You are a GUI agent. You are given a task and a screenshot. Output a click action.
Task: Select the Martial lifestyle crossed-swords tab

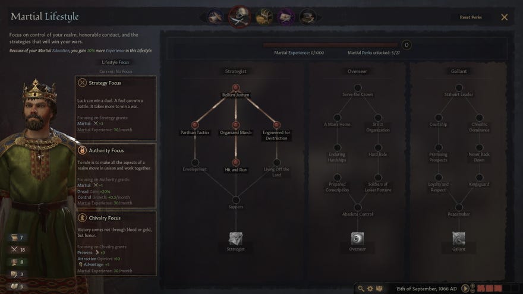point(240,17)
